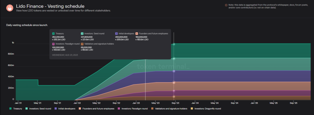Click the 800m y-axis label
The height and width of the screenshot is (115, 314).
11,54
